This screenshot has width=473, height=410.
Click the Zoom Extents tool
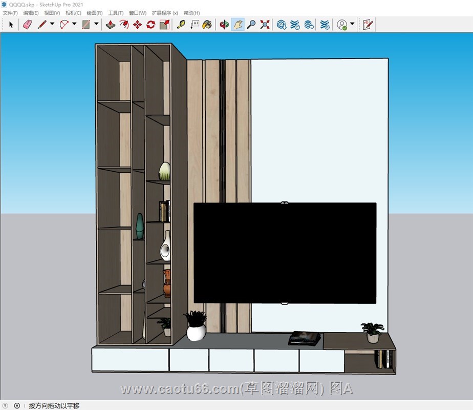(x=265, y=24)
